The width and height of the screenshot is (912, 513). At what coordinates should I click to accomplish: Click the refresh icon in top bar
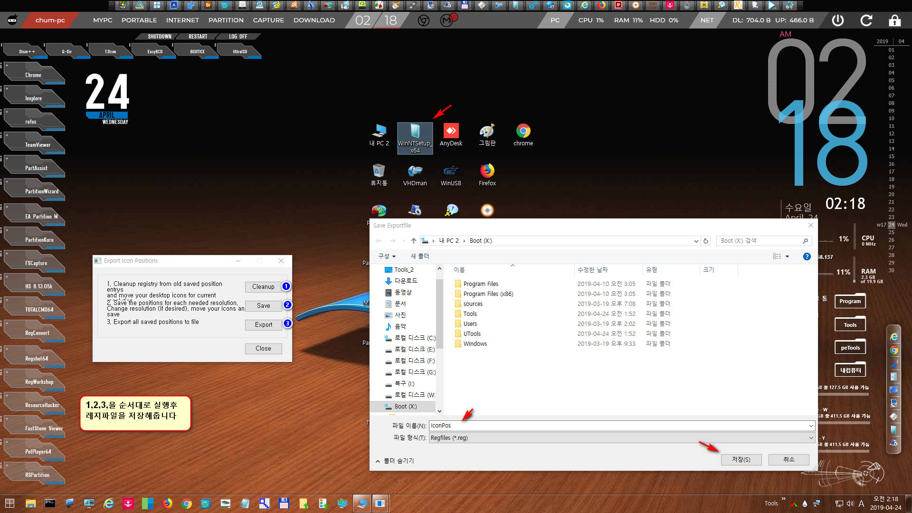point(866,20)
